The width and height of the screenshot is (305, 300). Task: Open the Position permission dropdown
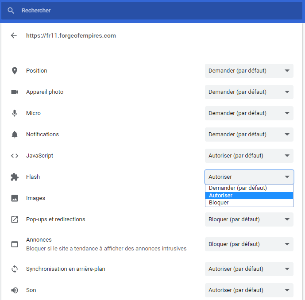pyautogui.click(x=249, y=71)
